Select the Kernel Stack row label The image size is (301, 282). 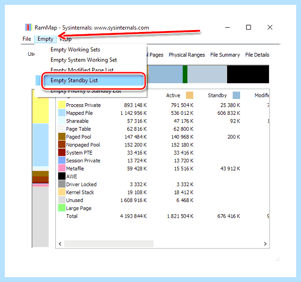(x=80, y=192)
